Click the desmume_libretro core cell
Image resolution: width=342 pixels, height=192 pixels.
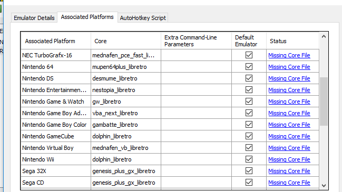(126, 78)
